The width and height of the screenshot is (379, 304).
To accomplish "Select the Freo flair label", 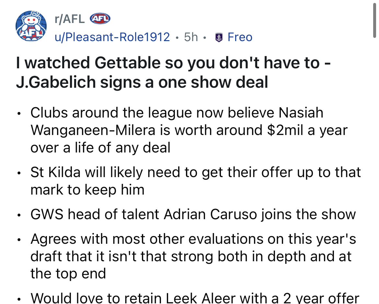I will coord(240,37).
